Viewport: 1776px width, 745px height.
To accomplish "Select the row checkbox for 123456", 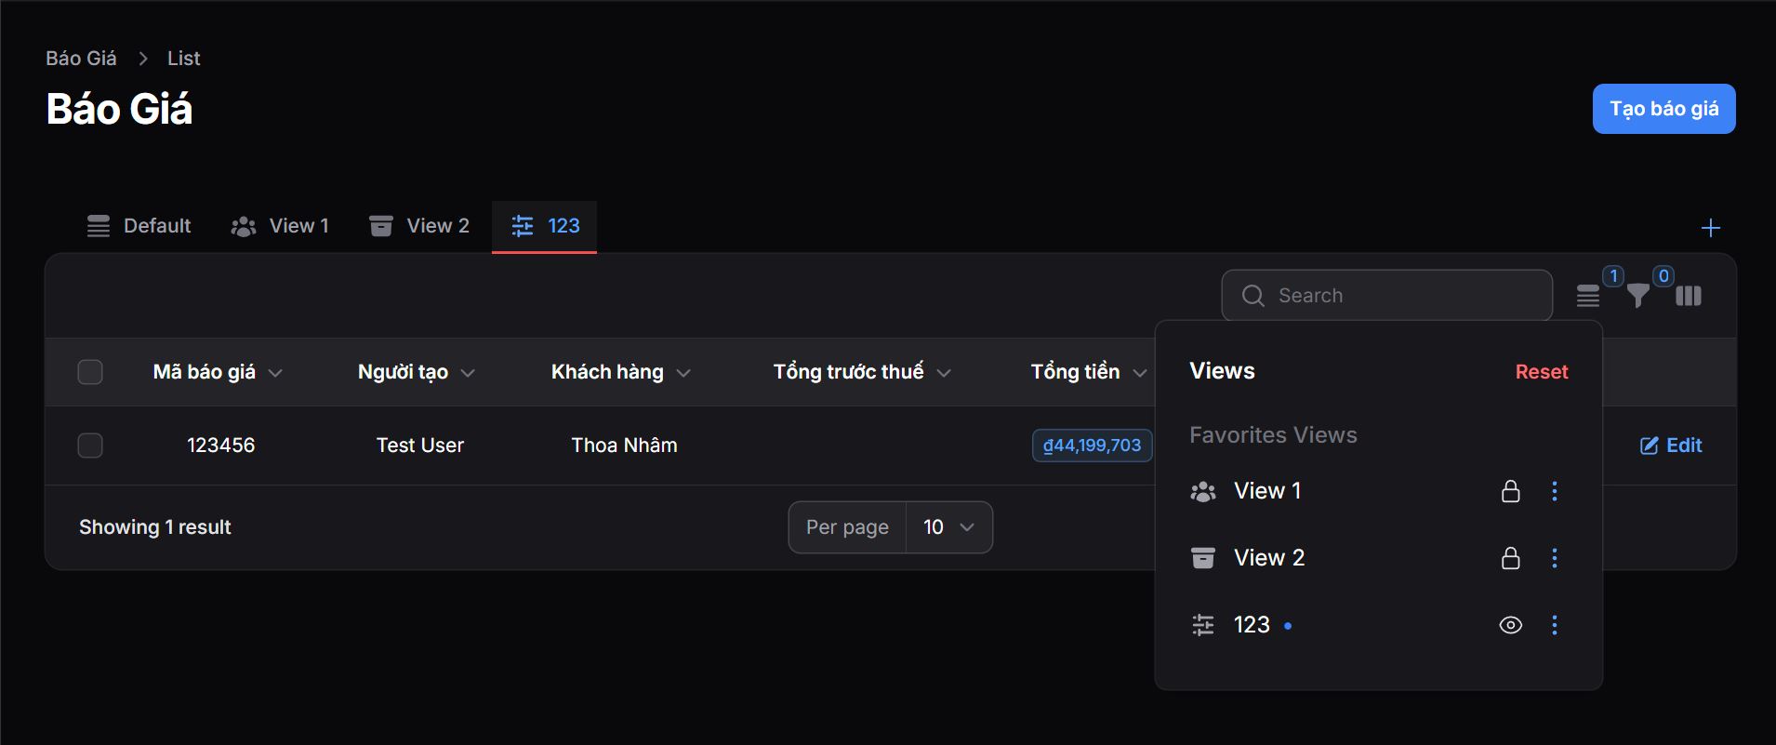I will point(90,446).
